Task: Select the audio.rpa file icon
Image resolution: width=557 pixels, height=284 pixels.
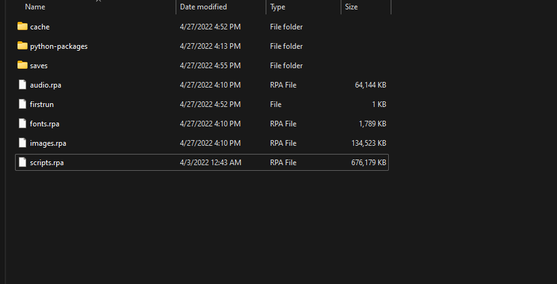Action: point(23,85)
